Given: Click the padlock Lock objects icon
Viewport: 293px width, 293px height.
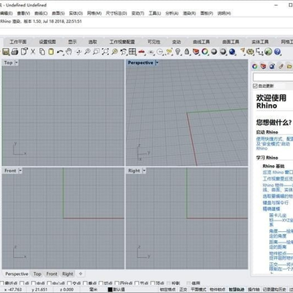Looking at the screenshot, I should [x=187, y=51].
